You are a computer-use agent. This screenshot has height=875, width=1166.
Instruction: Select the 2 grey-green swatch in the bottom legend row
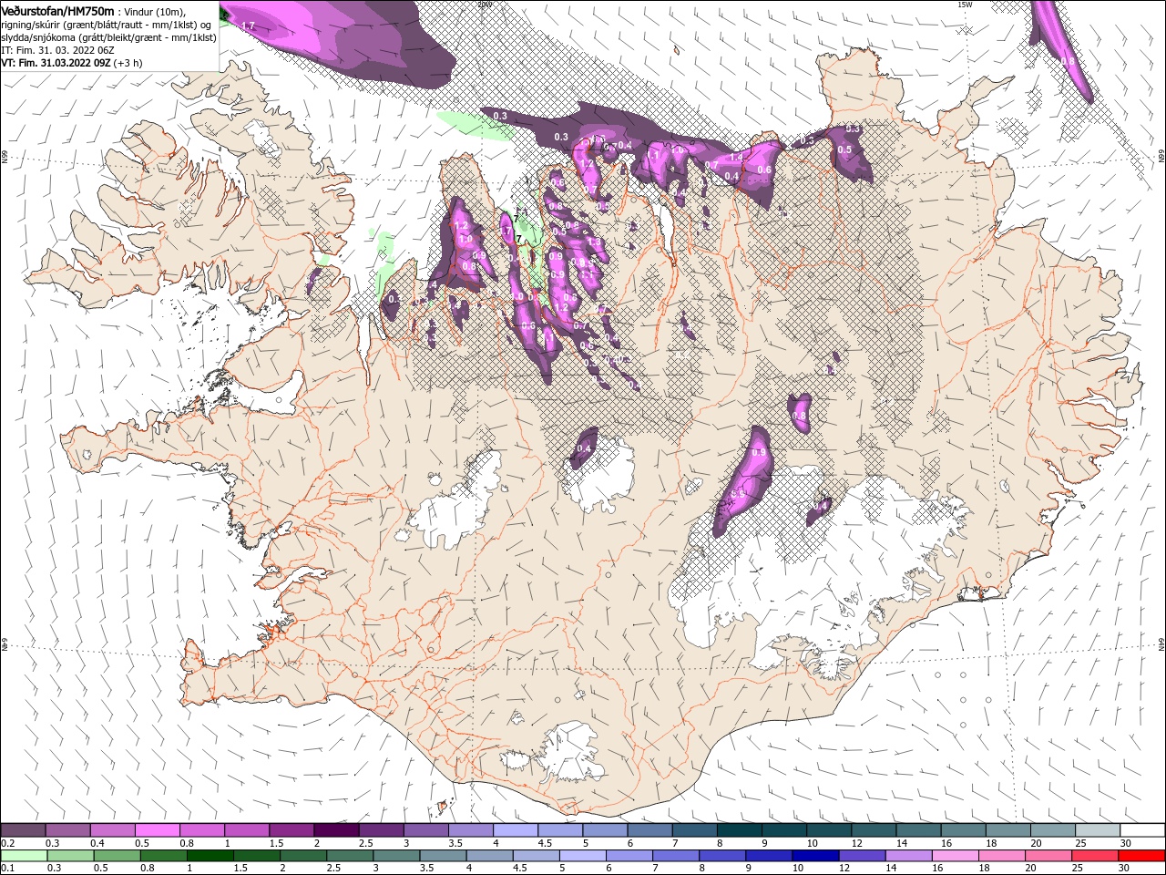pos(302,856)
